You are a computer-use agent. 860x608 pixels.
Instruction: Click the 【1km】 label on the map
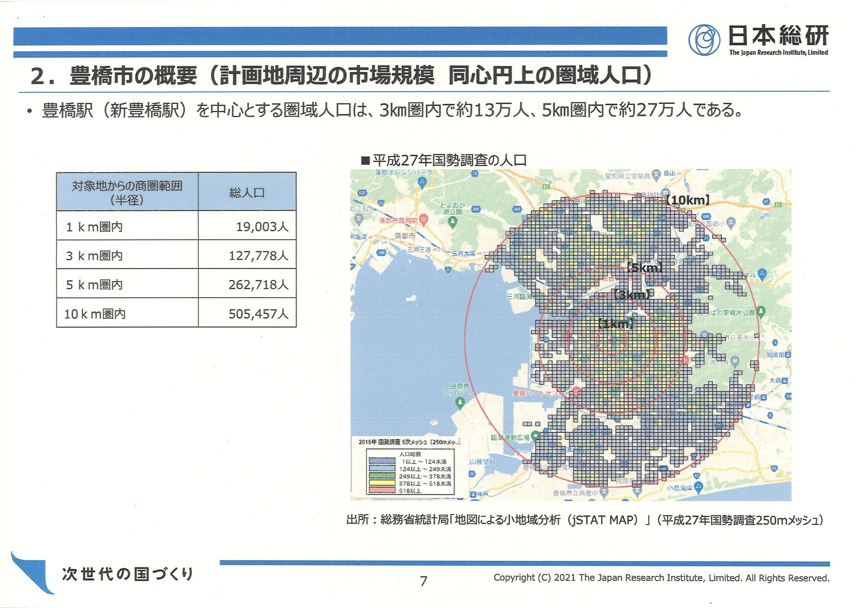pos(616,324)
